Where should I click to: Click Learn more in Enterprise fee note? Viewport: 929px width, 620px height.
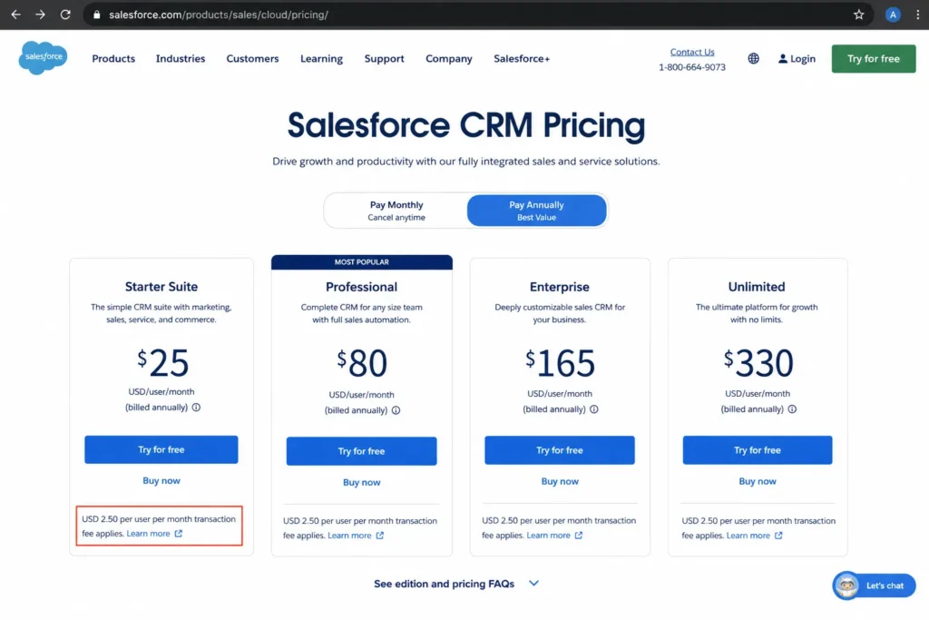click(x=548, y=536)
